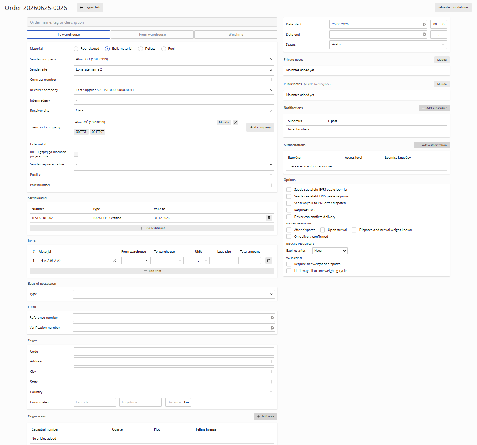Viewport: 477px width, 445px height.
Task: Open the Origin Country dropdown
Action: pos(174,392)
